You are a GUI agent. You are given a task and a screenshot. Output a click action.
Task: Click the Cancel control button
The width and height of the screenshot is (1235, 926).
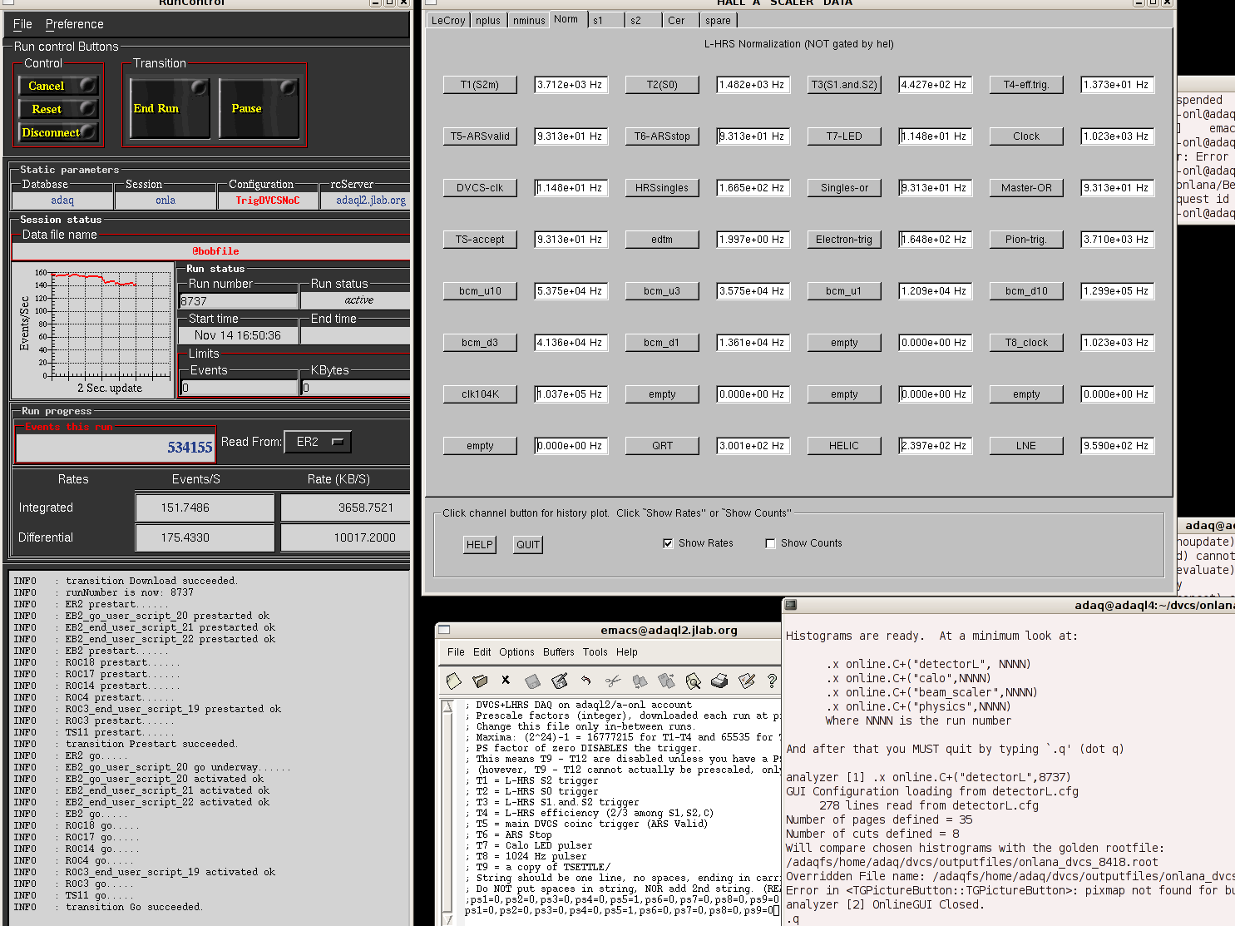point(58,86)
